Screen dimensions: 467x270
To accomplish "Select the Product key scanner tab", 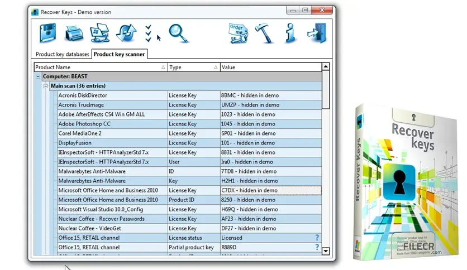I will point(119,54).
